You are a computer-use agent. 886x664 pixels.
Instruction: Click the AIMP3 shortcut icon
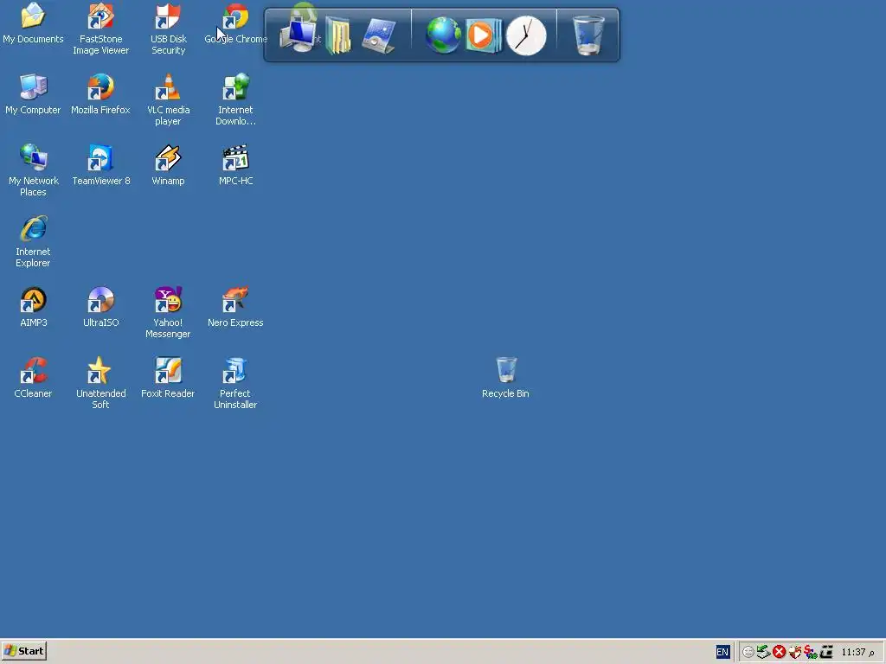click(x=33, y=307)
